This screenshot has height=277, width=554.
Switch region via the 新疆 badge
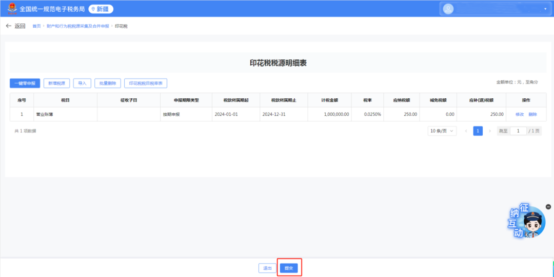point(101,9)
